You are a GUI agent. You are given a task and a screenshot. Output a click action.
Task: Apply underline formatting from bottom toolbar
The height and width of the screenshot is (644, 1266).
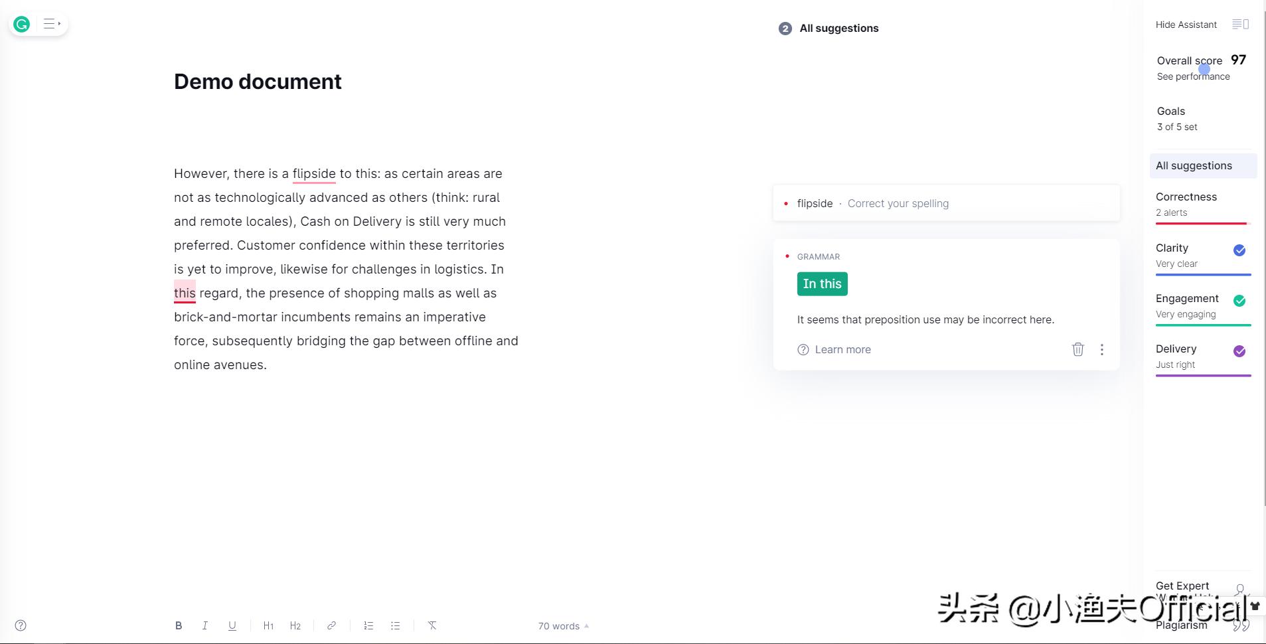tap(232, 625)
